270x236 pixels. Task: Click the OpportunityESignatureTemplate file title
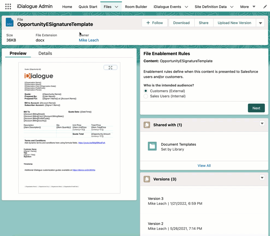pyautogui.click(x=55, y=24)
